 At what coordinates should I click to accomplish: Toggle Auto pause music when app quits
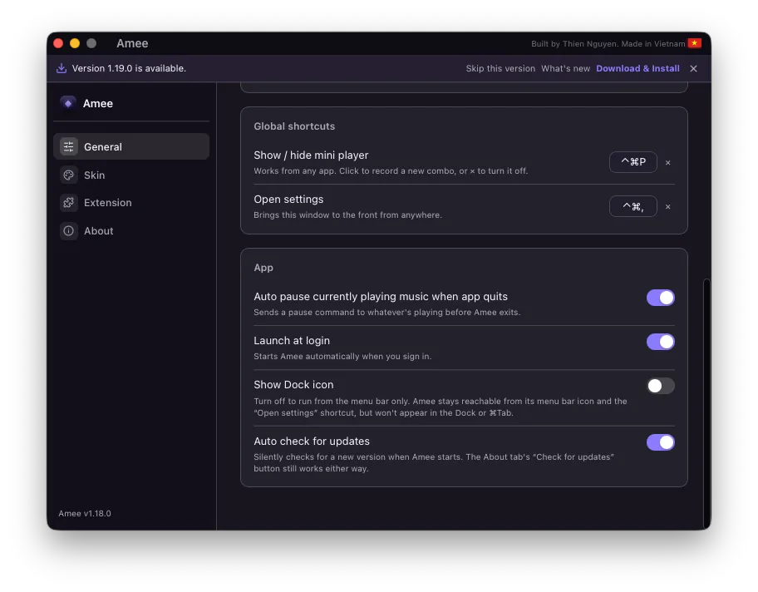[x=661, y=298]
